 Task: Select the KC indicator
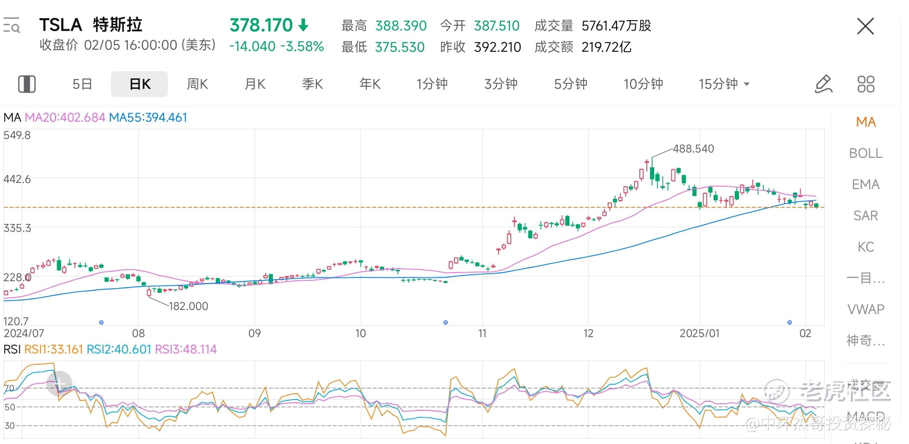pyautogui.click(x=865, y=247)
